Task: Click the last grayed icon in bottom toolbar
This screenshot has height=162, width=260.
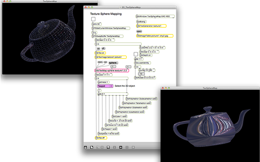Action: coord(133,147)
